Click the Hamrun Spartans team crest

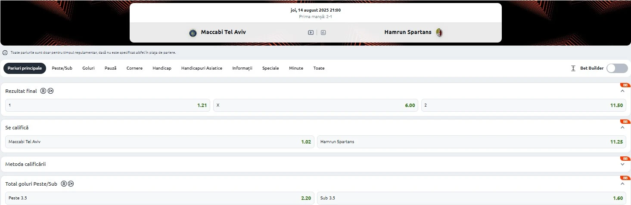[x=439, y=32]
